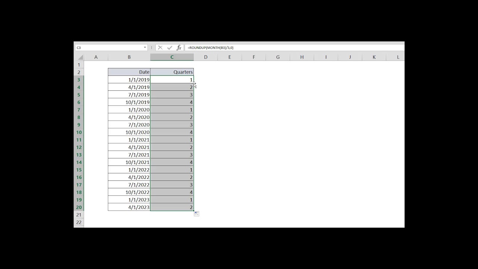This screenshot has width=478, height=269.
Task: Select row 20 header
Action: tap(79, 207)
